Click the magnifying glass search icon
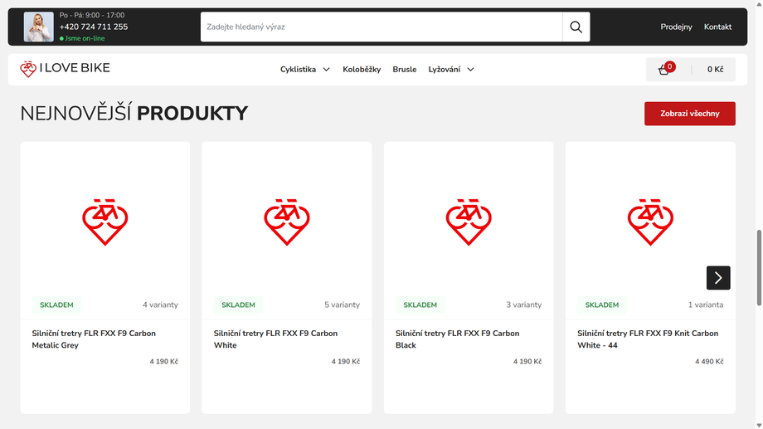763x429 pixels. click(576, 27)
